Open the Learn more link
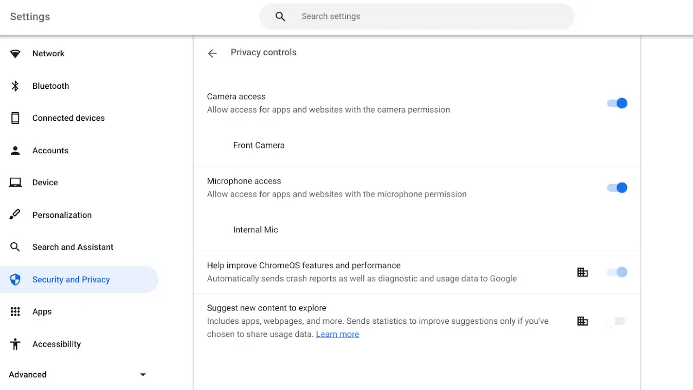Screen dimensions: 693x390 pyautogui.click(x=337, y=334)
